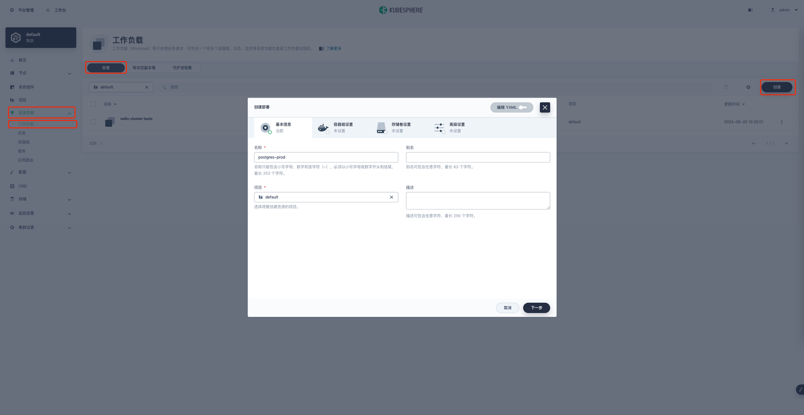Click the 下一步 button

[x=536, y=308]
